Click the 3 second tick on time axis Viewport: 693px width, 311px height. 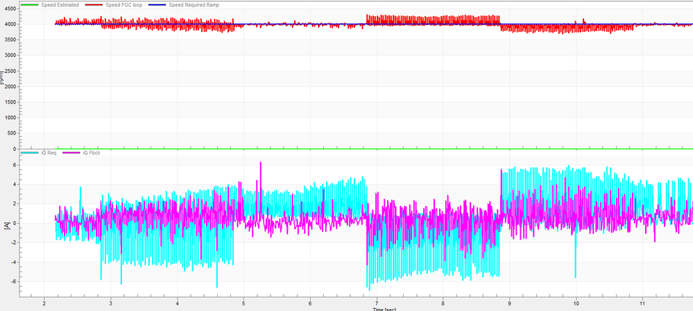pyautogui.click(x=110, y=303)
